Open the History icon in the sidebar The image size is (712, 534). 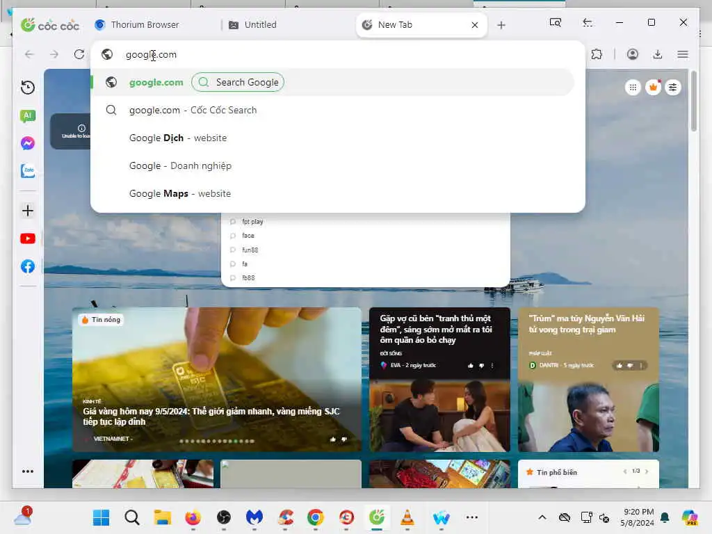(28, 87)
